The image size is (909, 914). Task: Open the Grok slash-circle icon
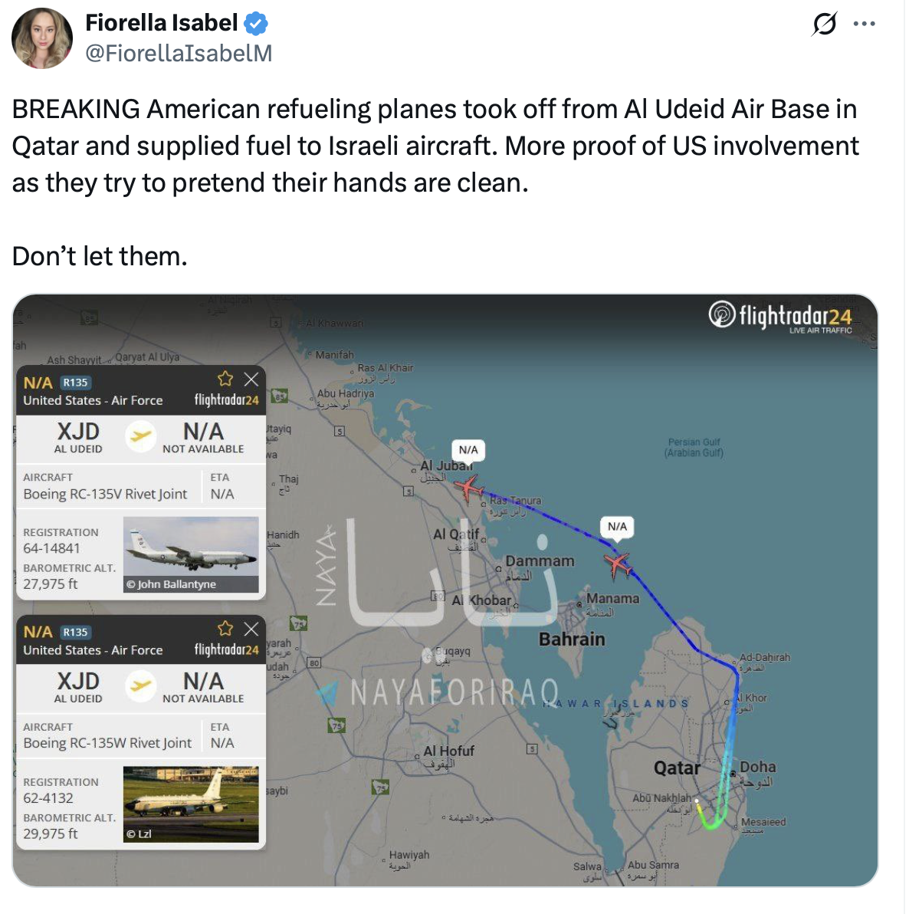(824, 25)
